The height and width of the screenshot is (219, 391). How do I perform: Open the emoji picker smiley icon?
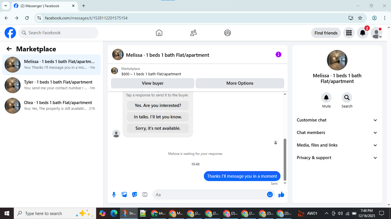(x=270, y=194)
